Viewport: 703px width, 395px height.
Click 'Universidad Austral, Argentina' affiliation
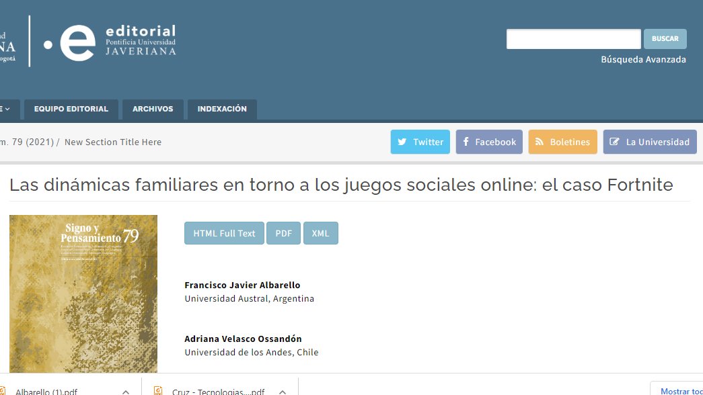pos(250,298)
